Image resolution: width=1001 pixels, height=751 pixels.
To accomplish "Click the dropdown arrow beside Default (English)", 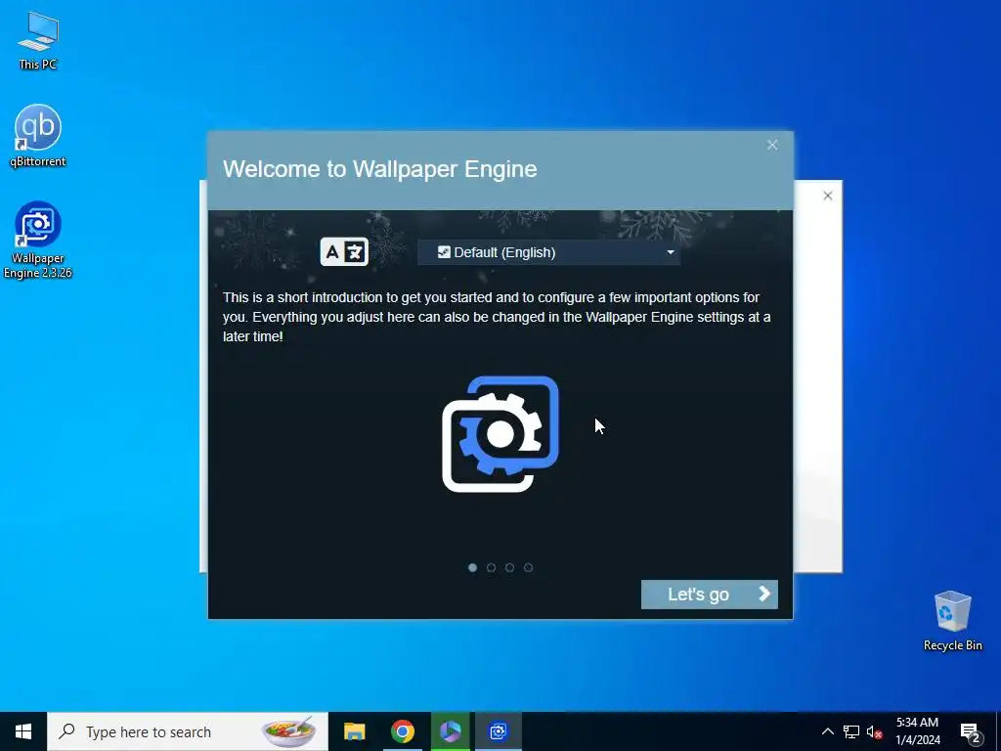I will tap(671, 252).
